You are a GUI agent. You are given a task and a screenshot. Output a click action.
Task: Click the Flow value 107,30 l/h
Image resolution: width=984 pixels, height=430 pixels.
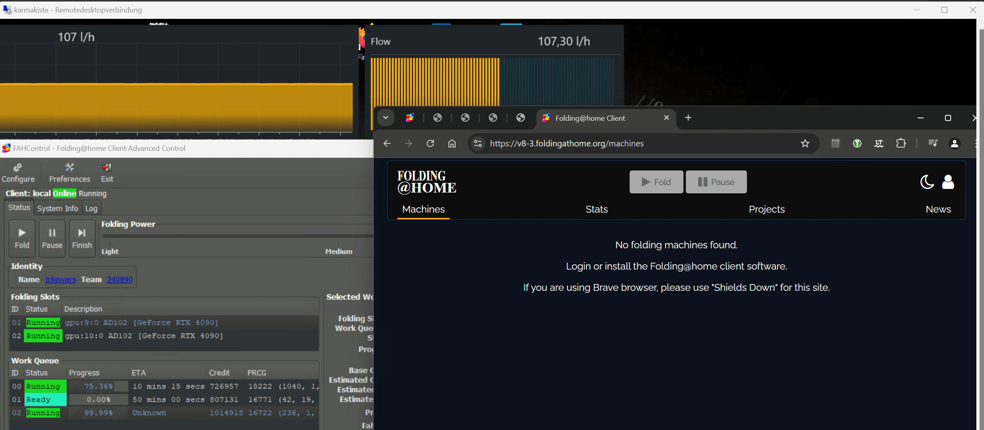point(564,41)
